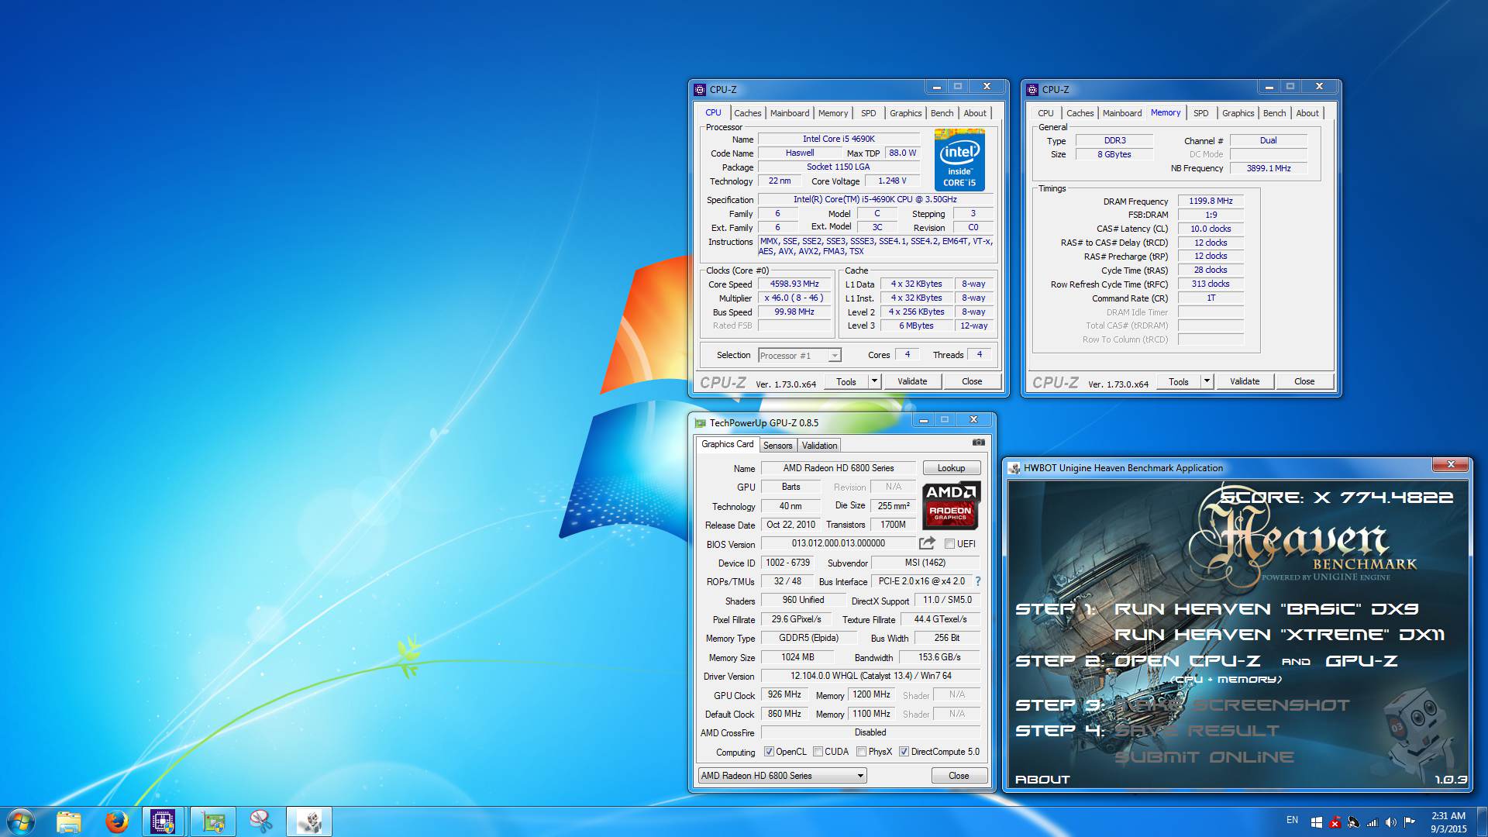Open Mainboard tab in left CPU-Z window

pos(790,113)
